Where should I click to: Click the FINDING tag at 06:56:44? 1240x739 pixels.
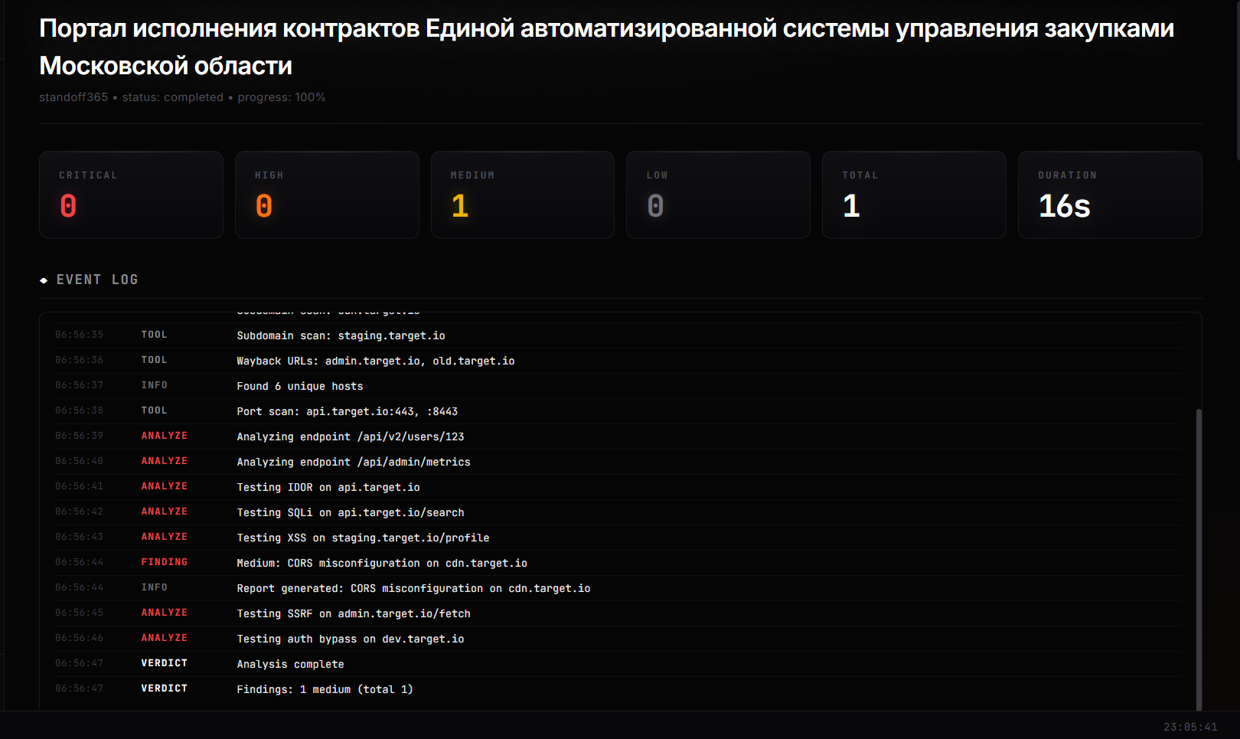click(x=165, y=562)
